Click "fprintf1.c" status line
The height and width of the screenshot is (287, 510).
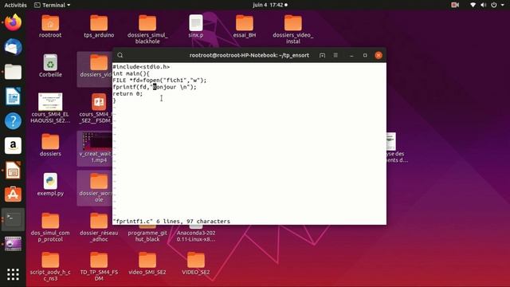[x=171, y=222]
